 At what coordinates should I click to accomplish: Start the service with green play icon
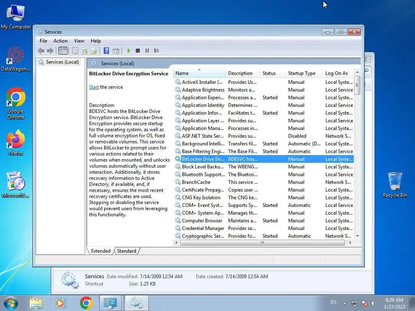(128, 51)
